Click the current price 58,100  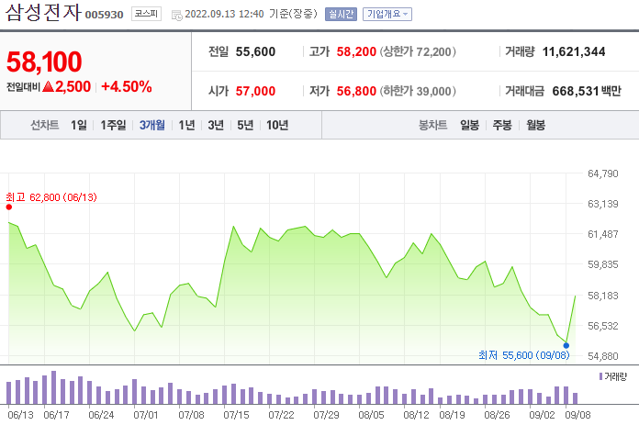pyautogui.click(x=44, y=62)
